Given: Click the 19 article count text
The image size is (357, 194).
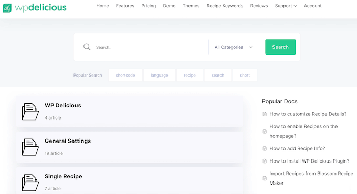Looking at the screenshot, I should pos(54,153).
